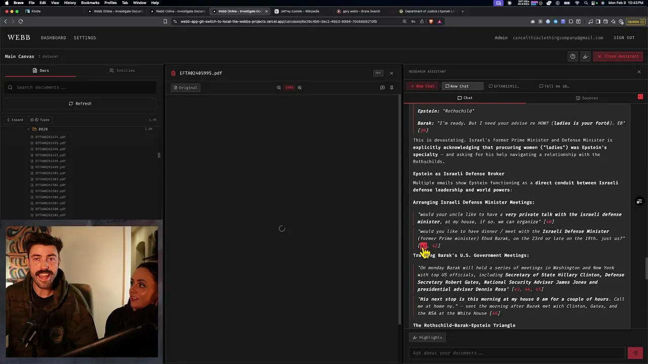Screen dimensions: 648x364
Task: Click the red citation marker under cursor
Action: (423, 246)
